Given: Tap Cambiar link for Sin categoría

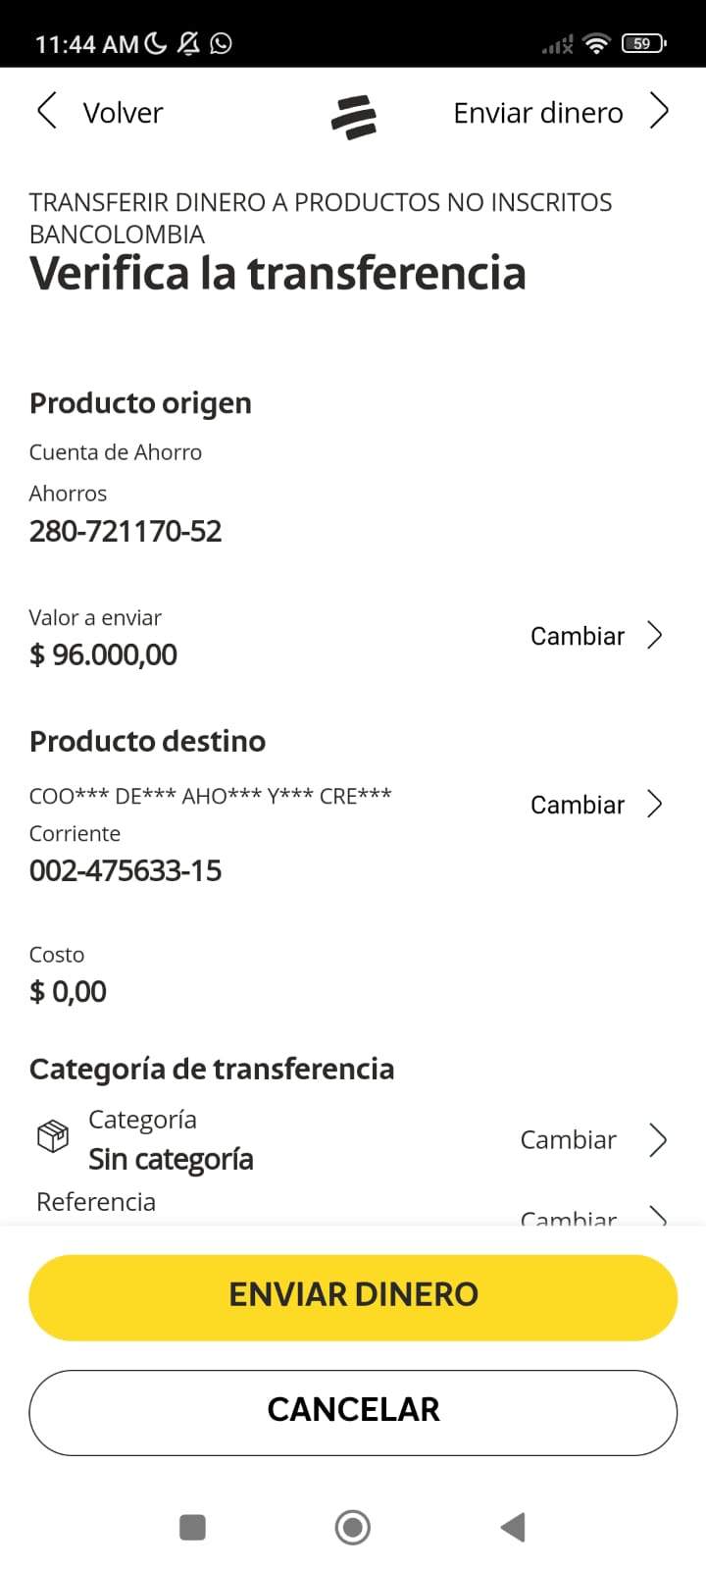Looking at the screenshot, I should tap(568, 1140).
